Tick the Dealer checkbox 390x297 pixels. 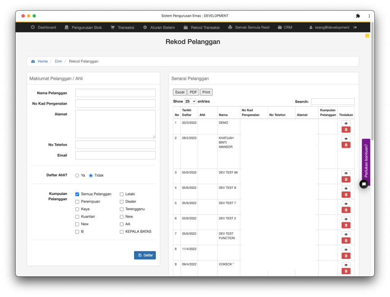[122, 202]
